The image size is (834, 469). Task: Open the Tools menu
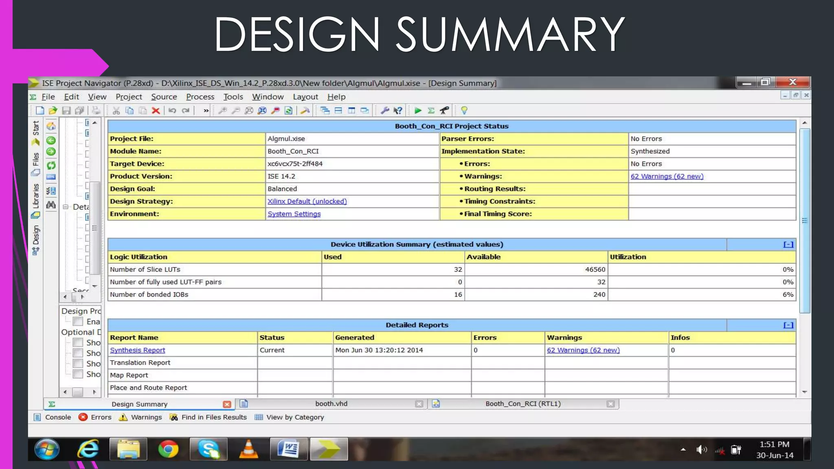click(233, 97)
